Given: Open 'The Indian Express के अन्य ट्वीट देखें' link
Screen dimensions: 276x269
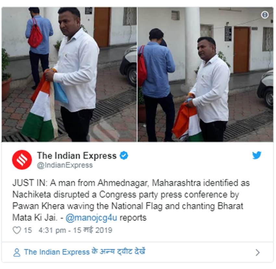Looking at the screenshot, I should click(85, 252).
